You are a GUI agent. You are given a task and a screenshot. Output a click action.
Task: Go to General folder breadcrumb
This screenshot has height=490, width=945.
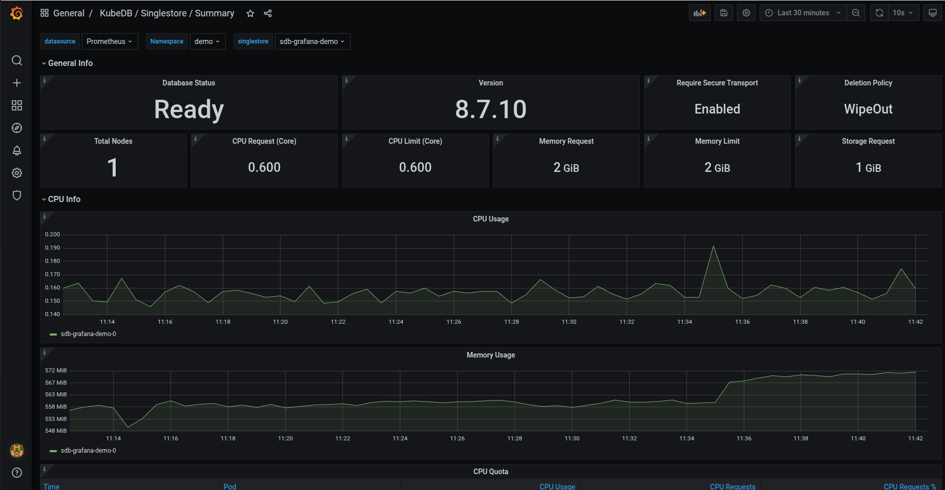pos(69,13)
